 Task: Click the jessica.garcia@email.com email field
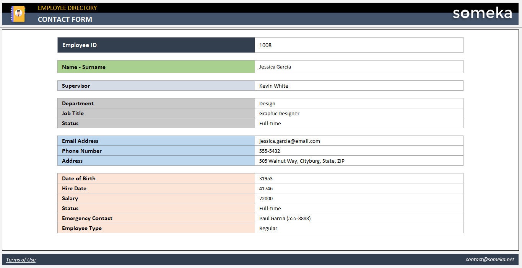(x=359, y=141)
